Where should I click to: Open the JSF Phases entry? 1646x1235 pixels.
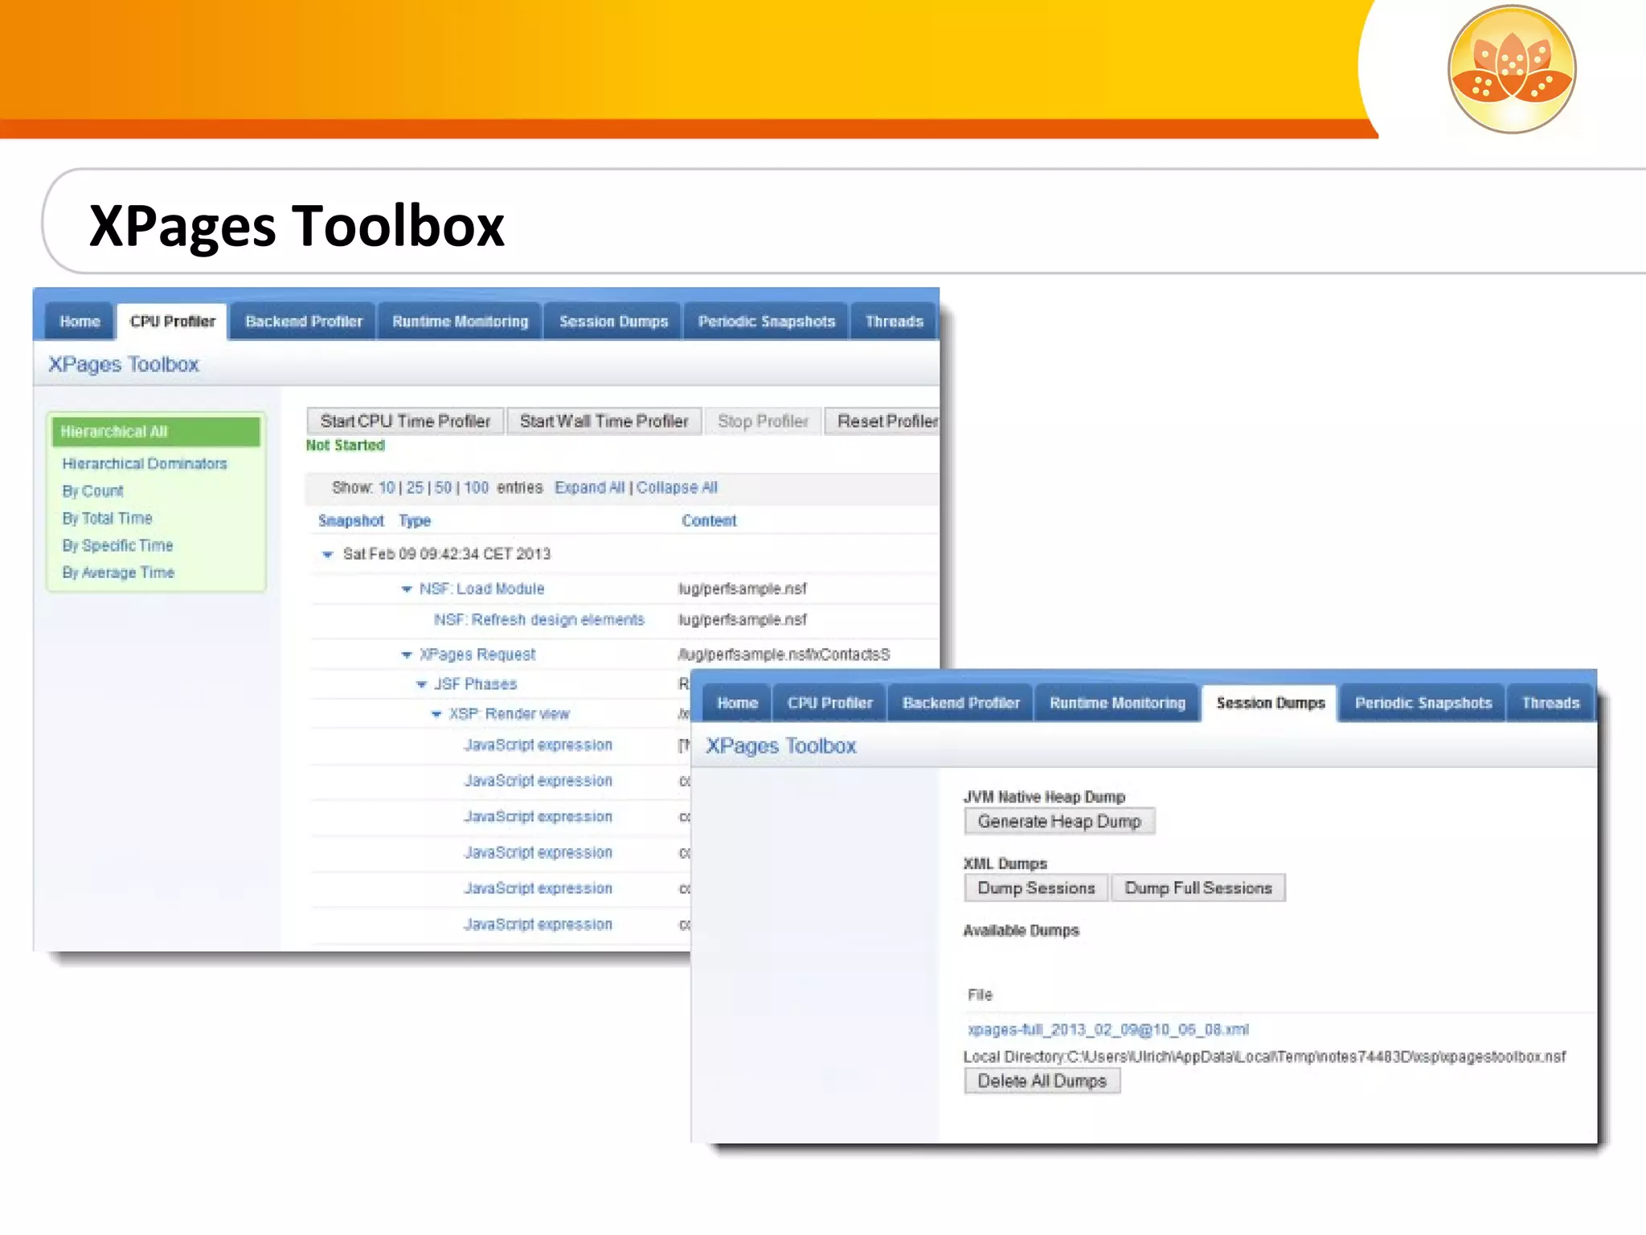click(x=475, y=684)
